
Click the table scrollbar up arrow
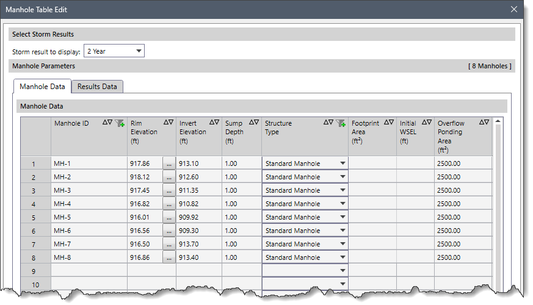click(x=498, y=121)
